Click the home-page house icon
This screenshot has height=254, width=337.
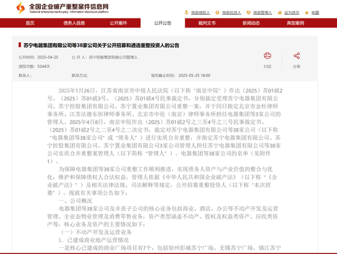[279, 13]
